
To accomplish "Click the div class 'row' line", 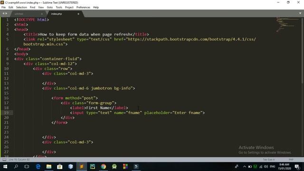I will coord(53,68).
